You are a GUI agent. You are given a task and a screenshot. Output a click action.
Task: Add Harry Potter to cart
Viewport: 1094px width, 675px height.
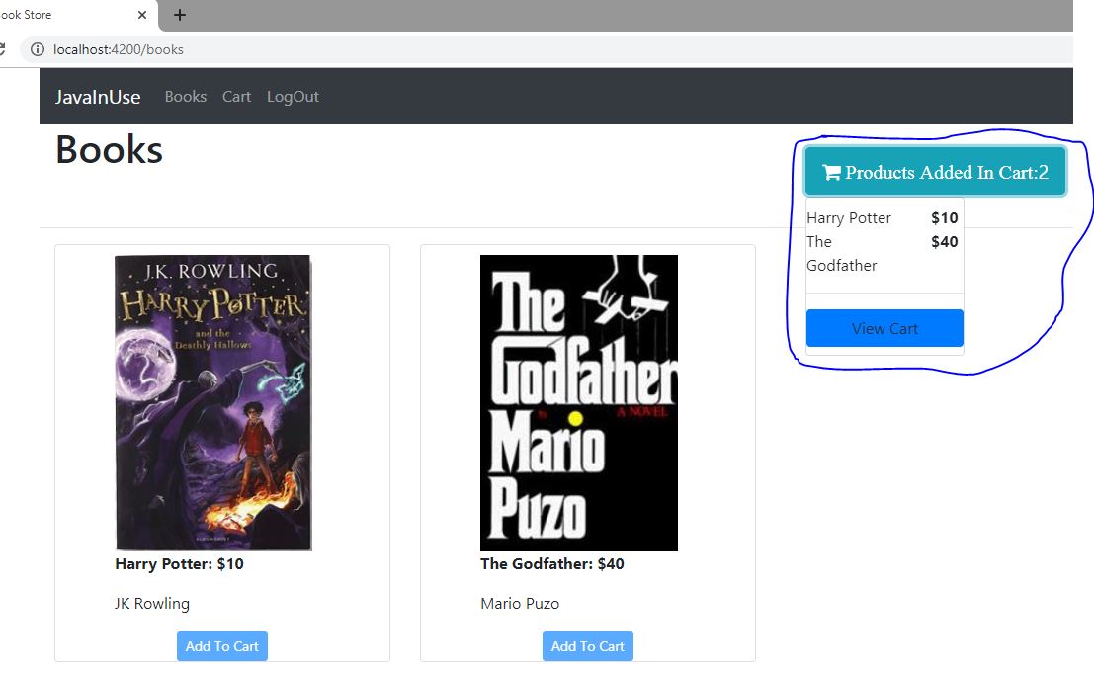(222, 646)
